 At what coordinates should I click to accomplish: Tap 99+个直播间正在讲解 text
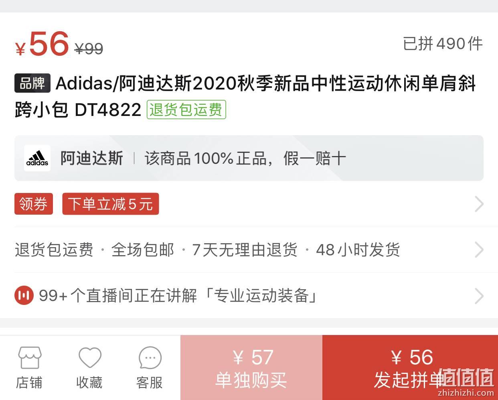118,296
